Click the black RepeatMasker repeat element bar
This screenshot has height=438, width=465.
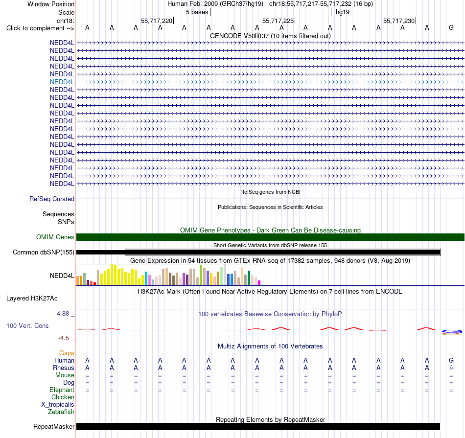tap(258, 426)
